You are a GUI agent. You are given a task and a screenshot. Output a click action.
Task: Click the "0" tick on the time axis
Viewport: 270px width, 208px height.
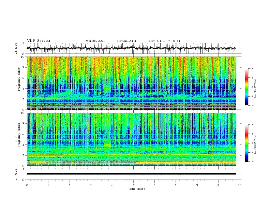click(27, 185)
